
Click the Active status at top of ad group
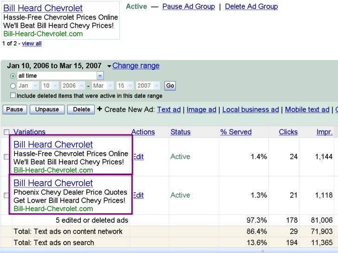pos(136,6)
